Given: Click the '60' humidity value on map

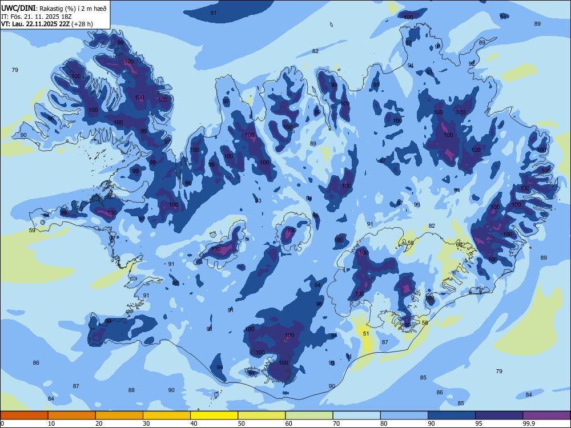Looking at the screenshot, I should click(x=459, y=245).
